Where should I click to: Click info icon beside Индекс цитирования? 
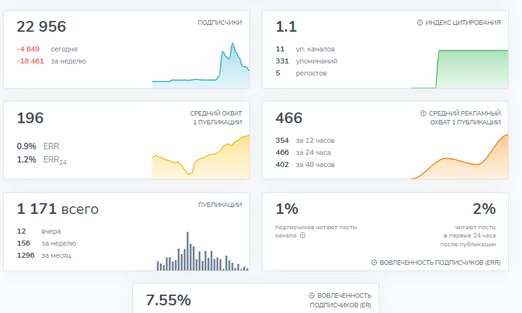tap(420, 23)
